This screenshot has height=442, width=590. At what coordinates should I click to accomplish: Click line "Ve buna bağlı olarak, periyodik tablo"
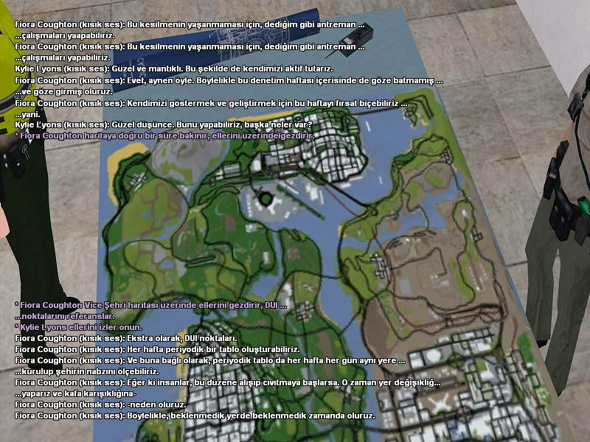tap(210, 360)
